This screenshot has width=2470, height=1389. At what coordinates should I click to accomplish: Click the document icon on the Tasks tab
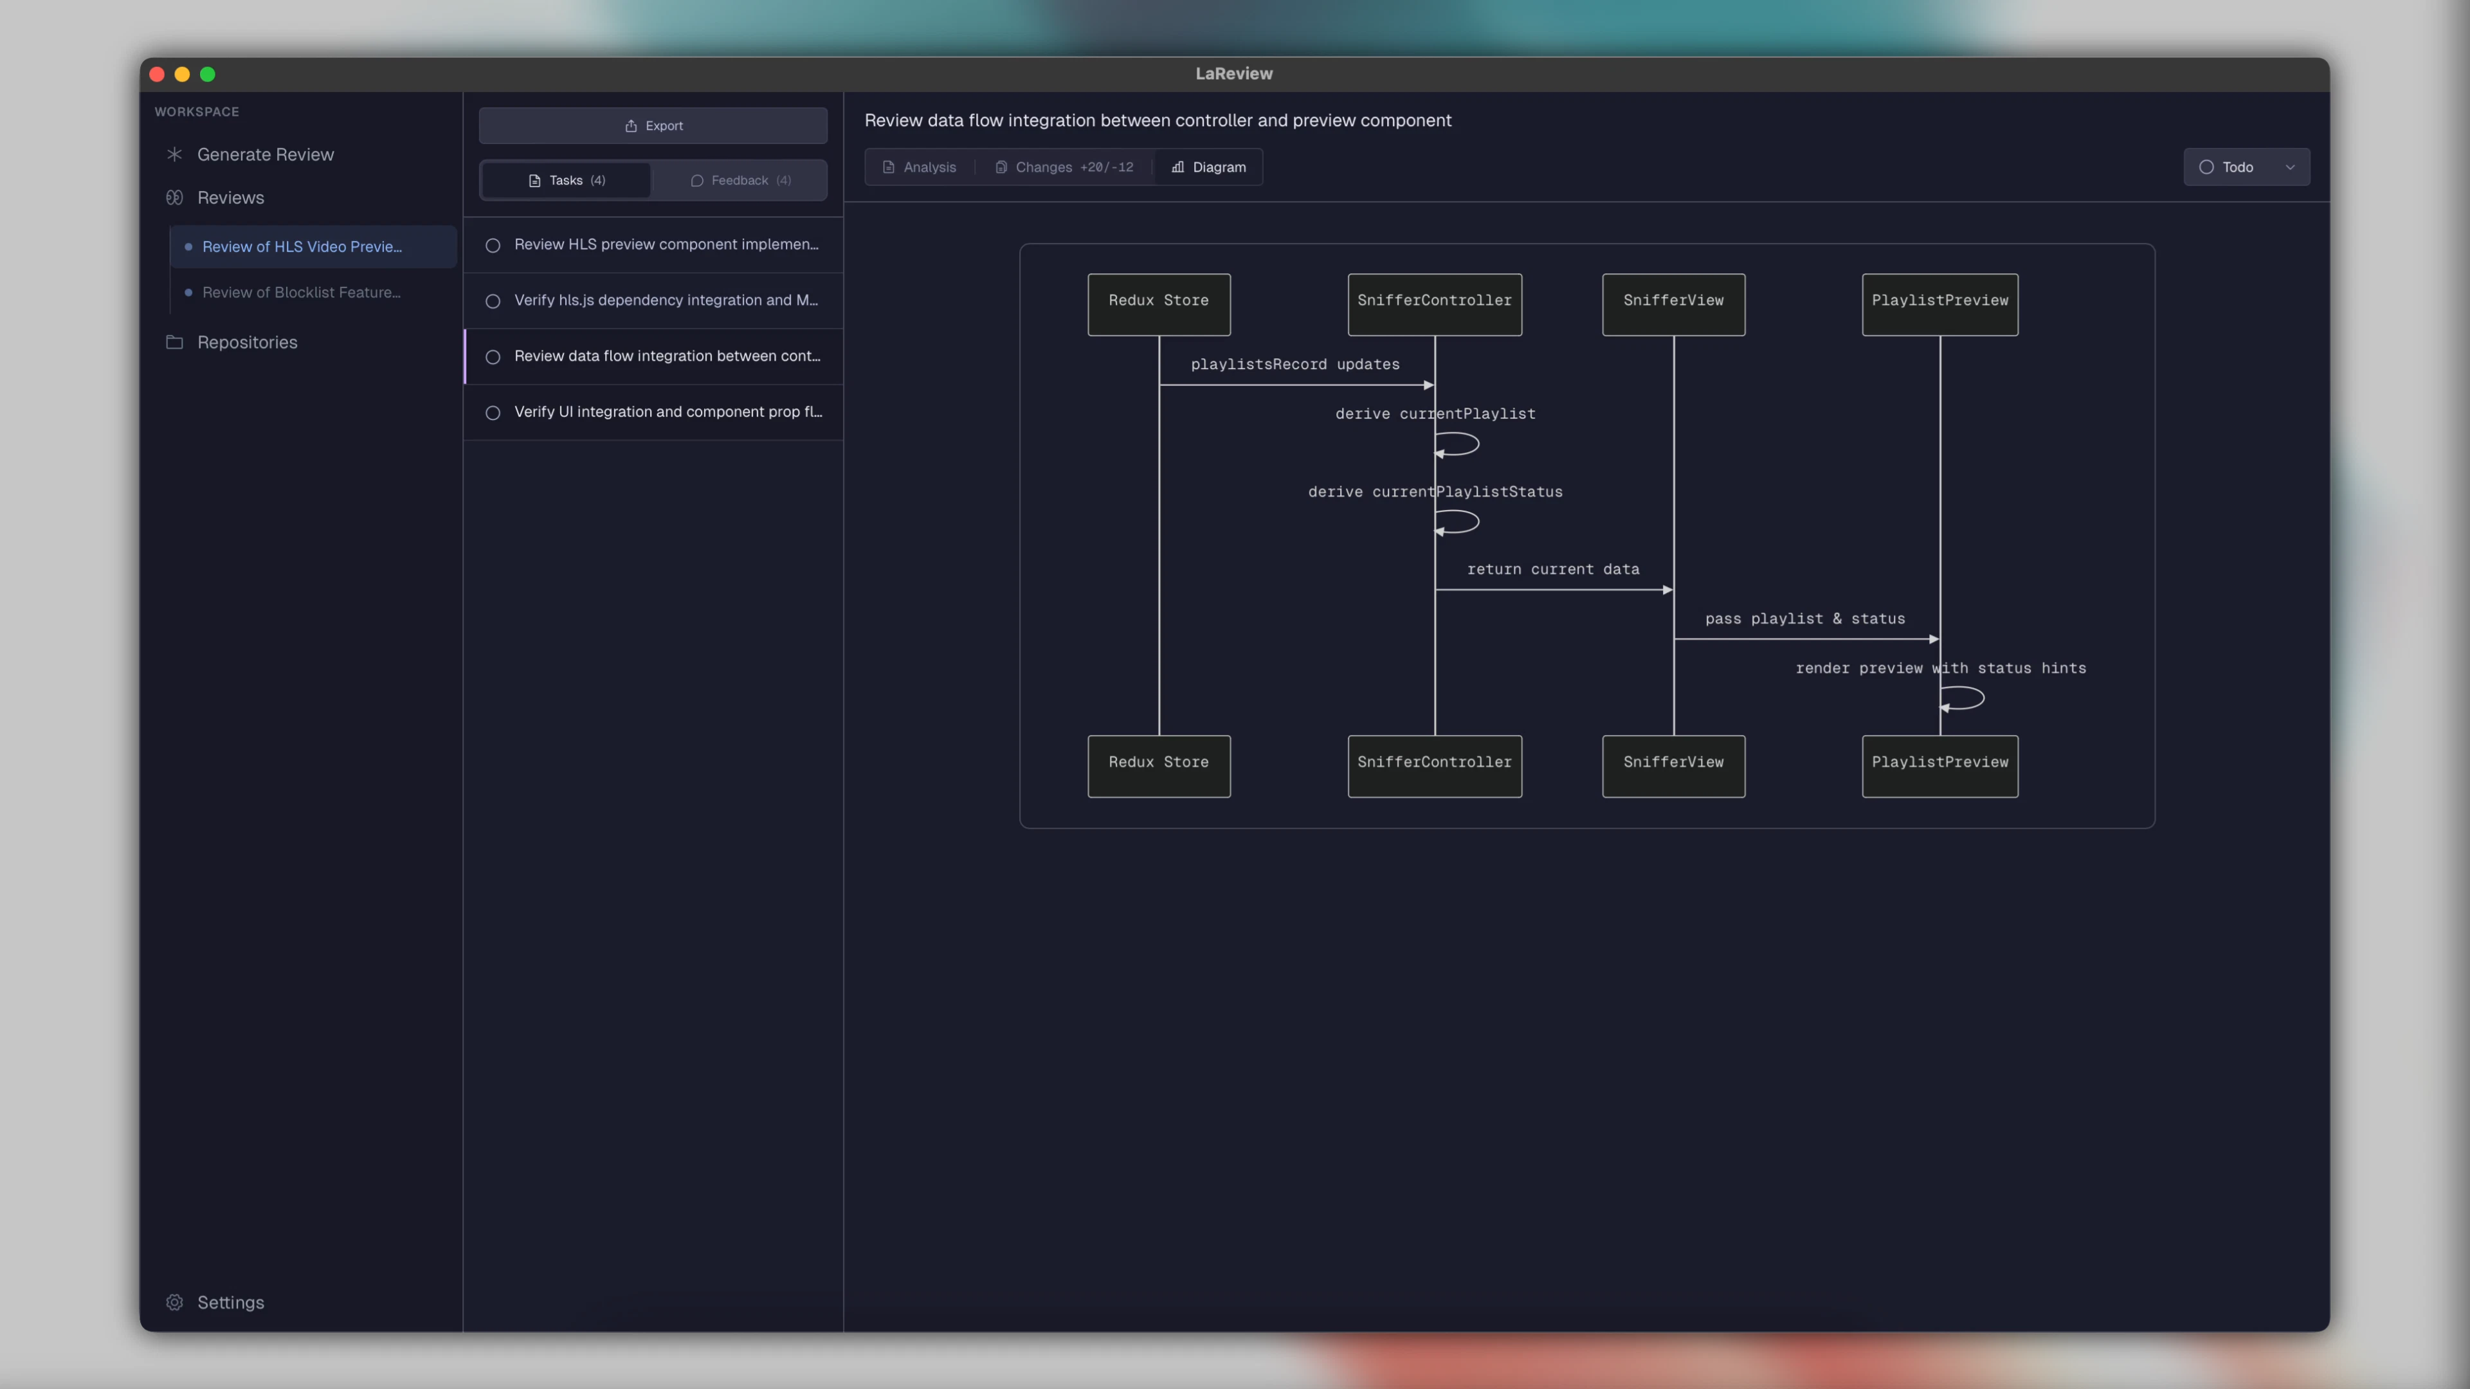[534, 180]
